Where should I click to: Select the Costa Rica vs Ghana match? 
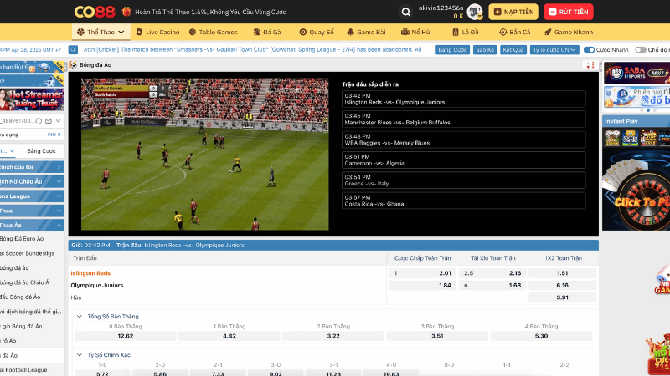(x=464, y=201)
